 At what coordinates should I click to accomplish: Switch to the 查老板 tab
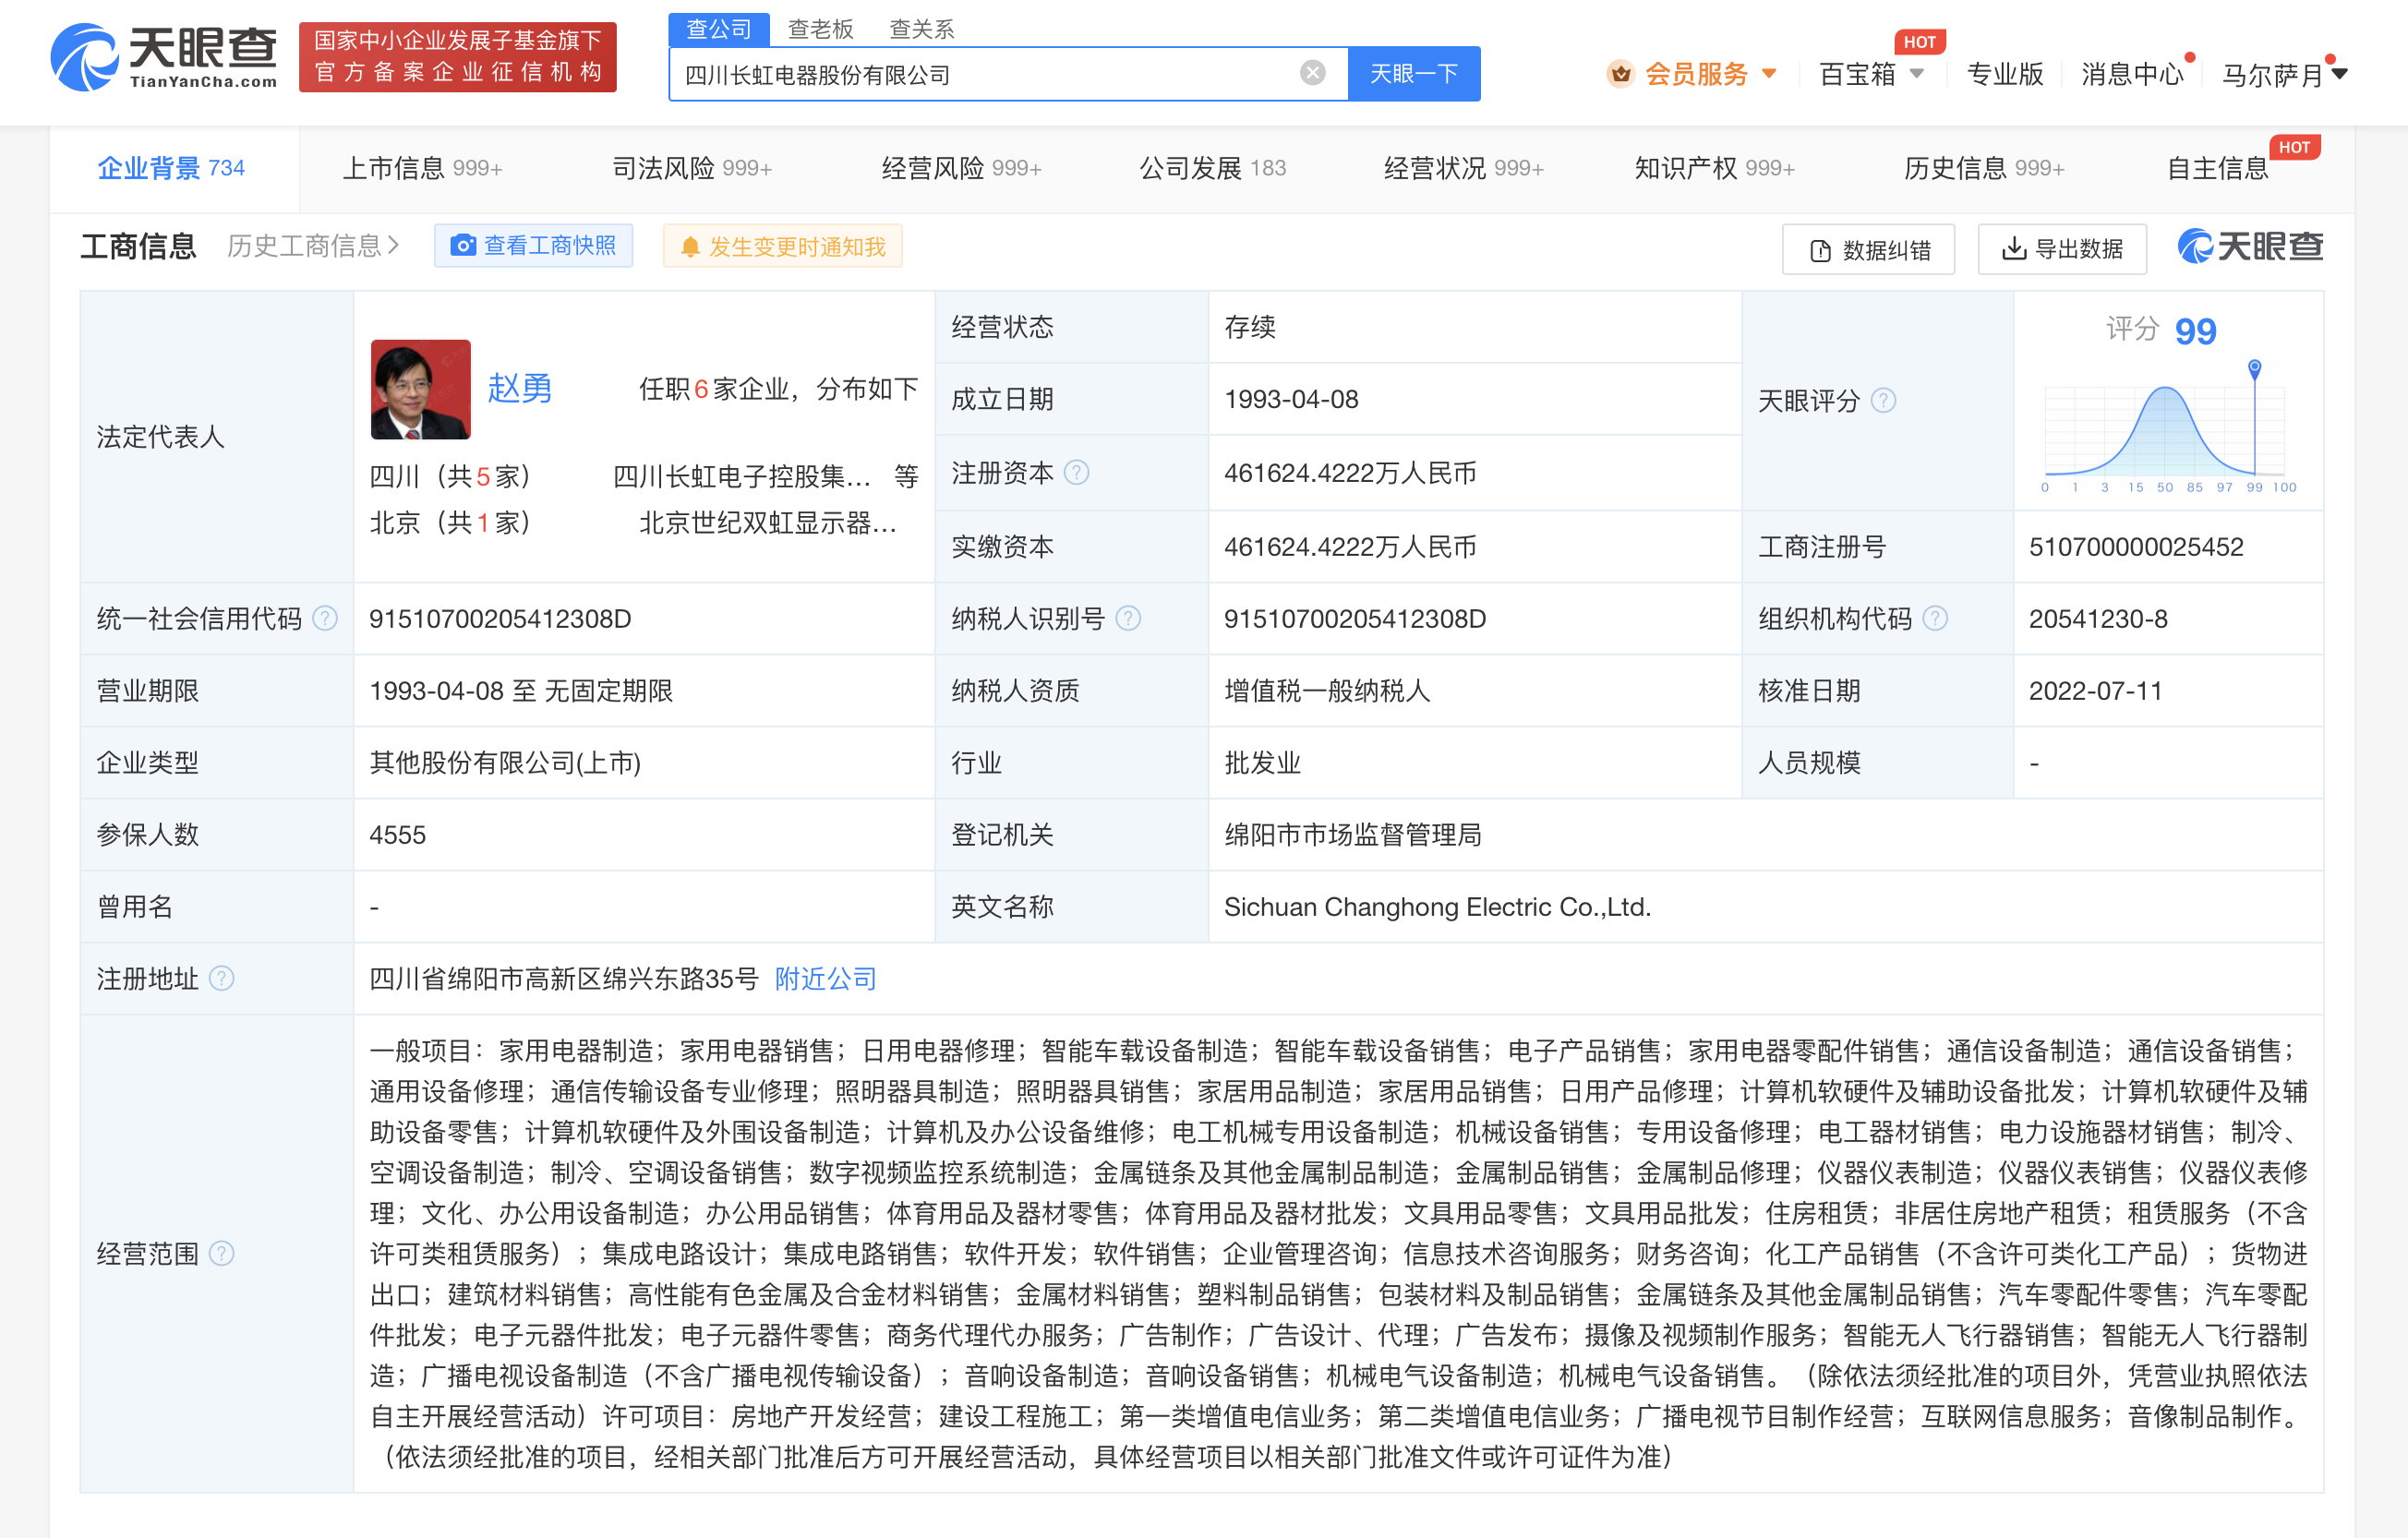[820, 28]
